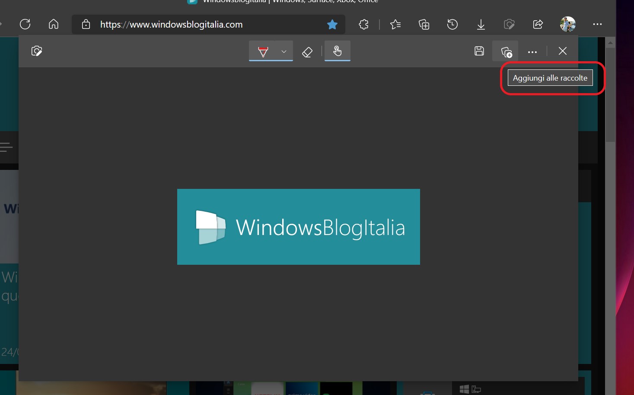Screen dimensions: 634x395
Task: Select the red Draw pen tool
Action: (263, 51)
